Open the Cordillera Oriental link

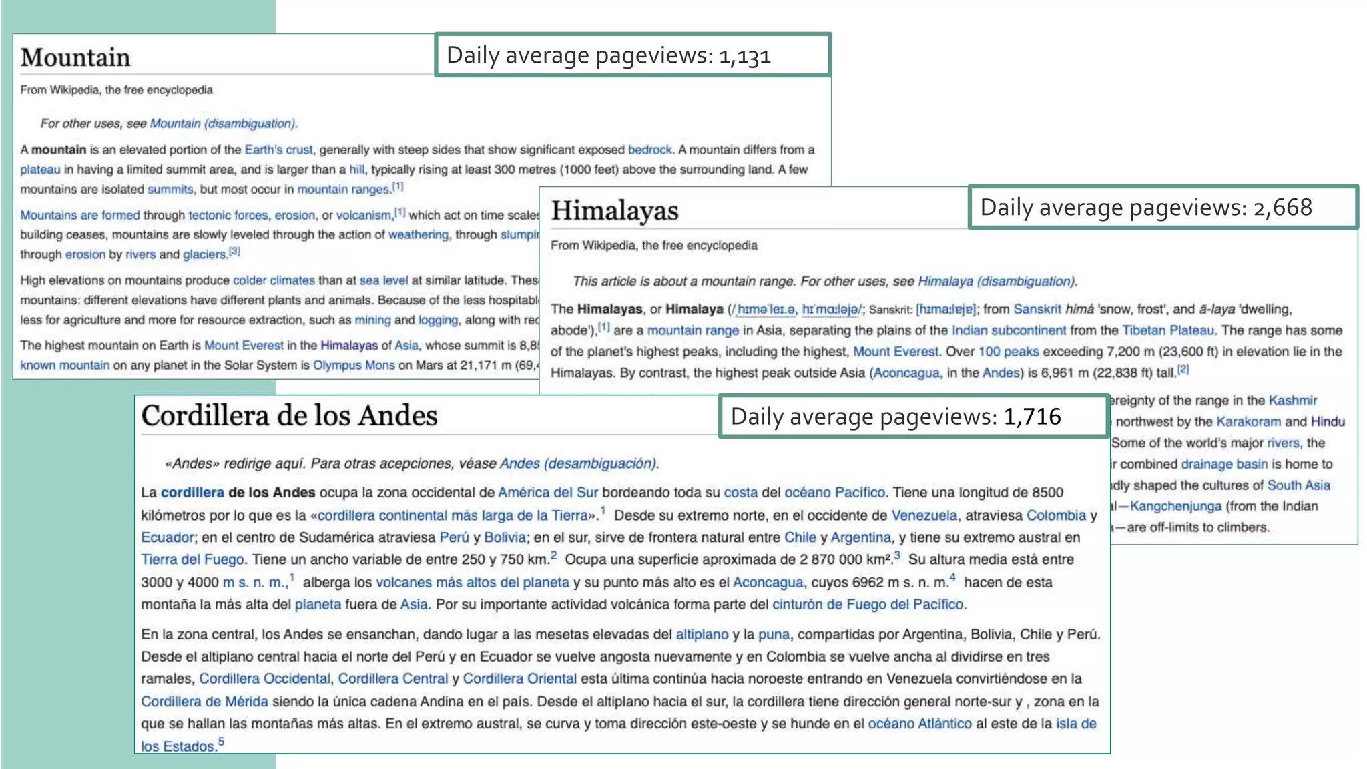coord(519,678)
